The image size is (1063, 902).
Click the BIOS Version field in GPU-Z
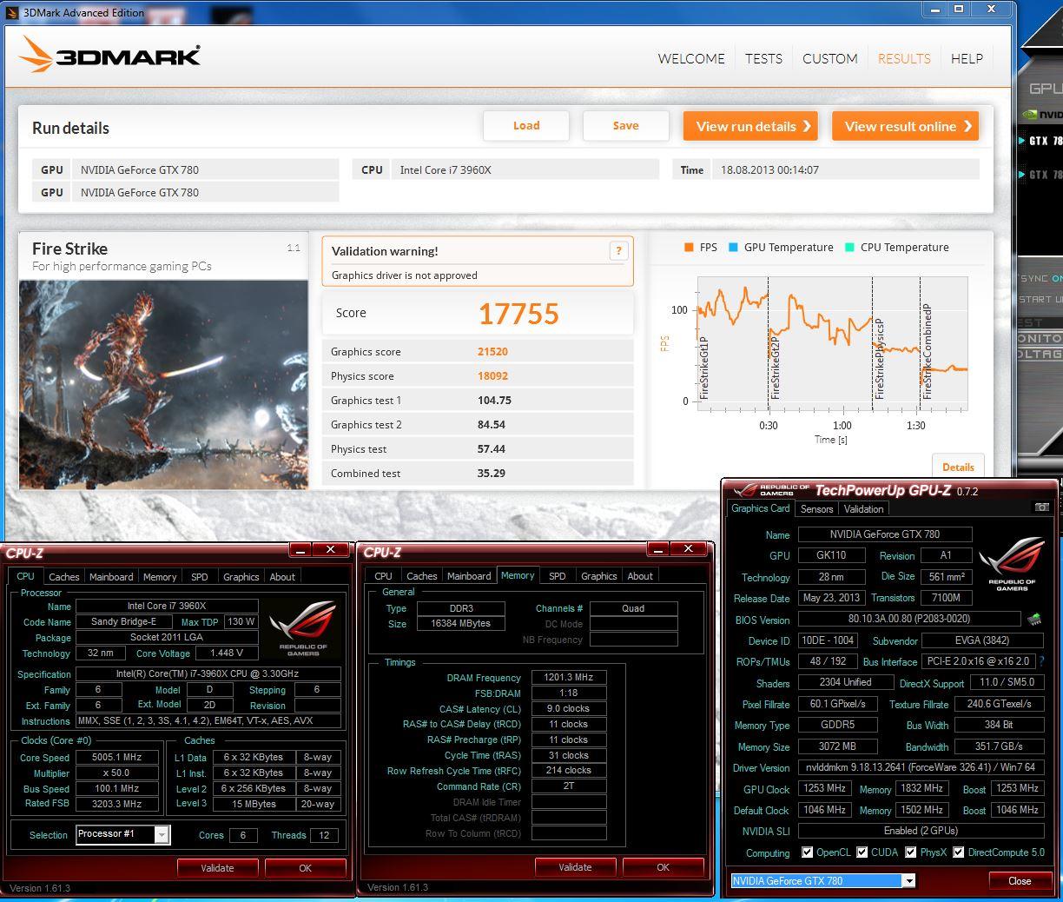(908, 620)
